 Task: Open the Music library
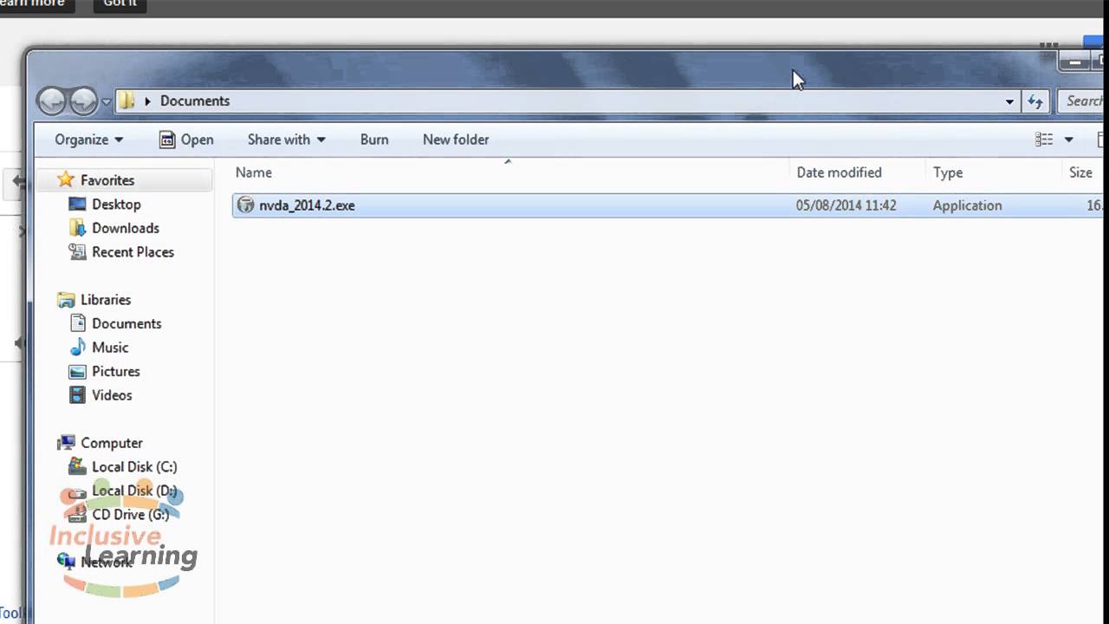point(110,348)
